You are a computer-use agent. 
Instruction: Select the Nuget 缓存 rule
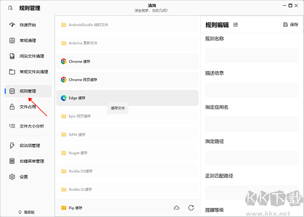click(127, 153)
